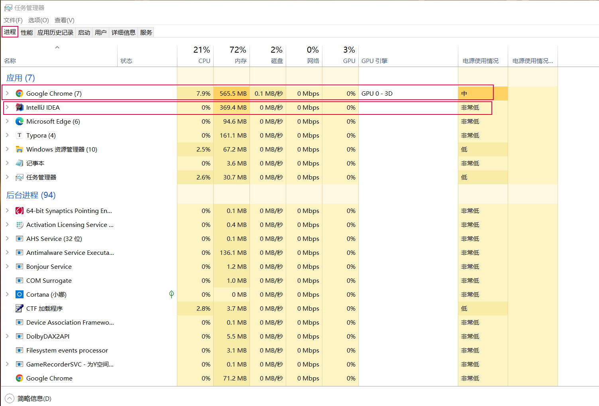
Task: Click the 记事本 notepad icon
Action: [19, 163]
